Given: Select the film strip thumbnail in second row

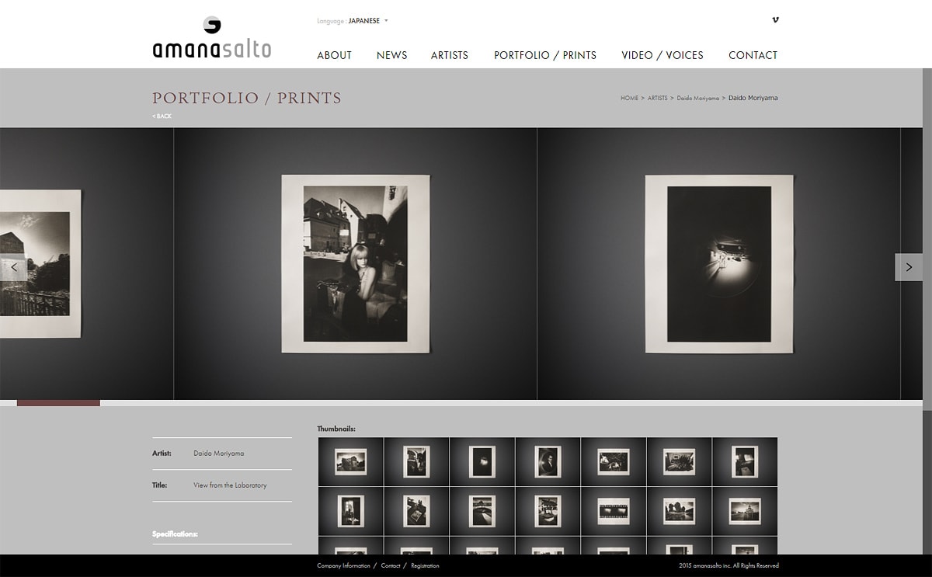Looking at the screenshot, I should click(613, 511).
